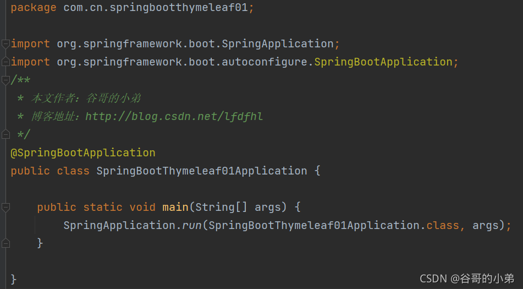Click 'autoconfigure' in the second import line
The width and height of the screenshot is (523, 289).
tap(264, 62)
